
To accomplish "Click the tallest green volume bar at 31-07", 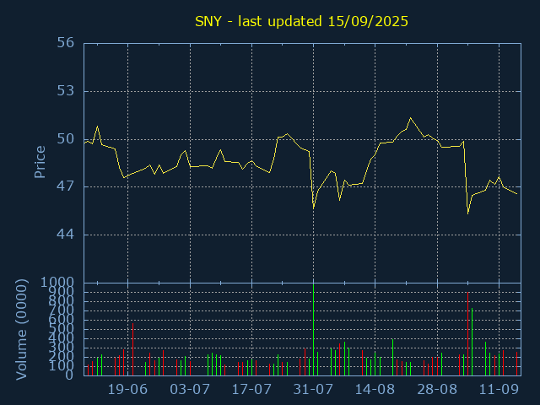I will coord(313,330).
